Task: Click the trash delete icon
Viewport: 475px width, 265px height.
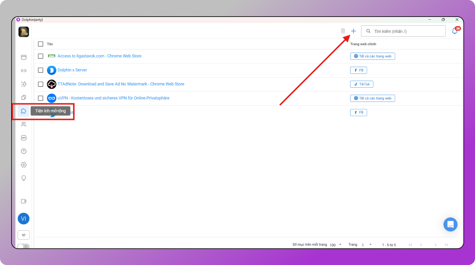Action: [x=343, y=31]
